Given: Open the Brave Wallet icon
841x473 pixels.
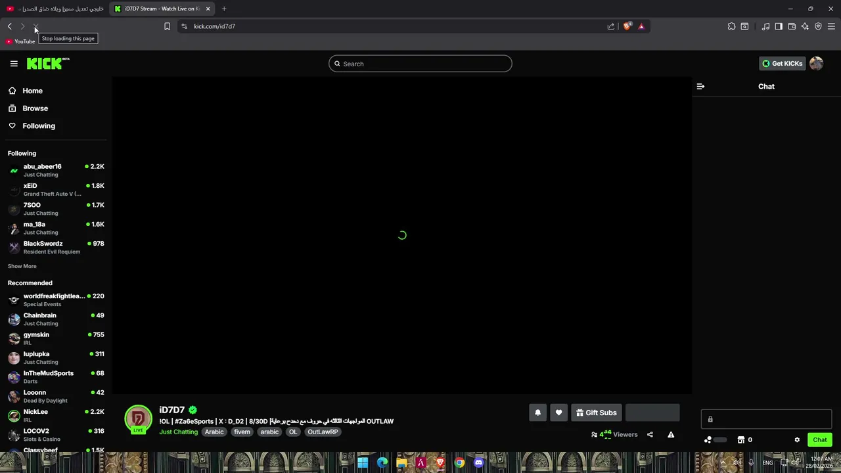Looking at the screenshot, I should [792, 26].
